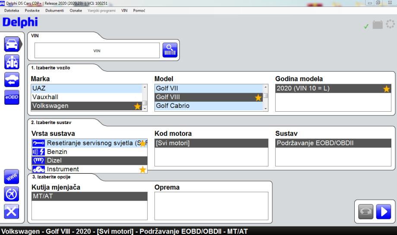Click the vehicle swap arrows sidebar icon
The image size is (397, 235).
point(12,80)
